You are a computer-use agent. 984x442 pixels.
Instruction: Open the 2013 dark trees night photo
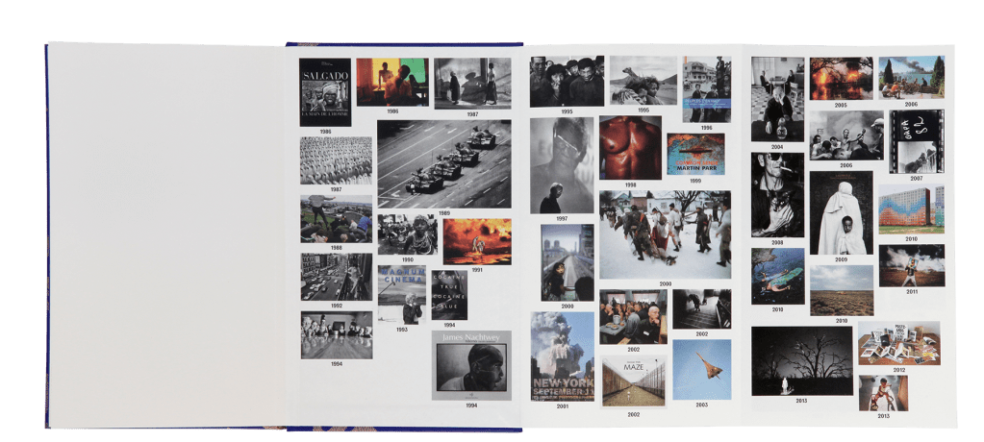coord(801,360)
